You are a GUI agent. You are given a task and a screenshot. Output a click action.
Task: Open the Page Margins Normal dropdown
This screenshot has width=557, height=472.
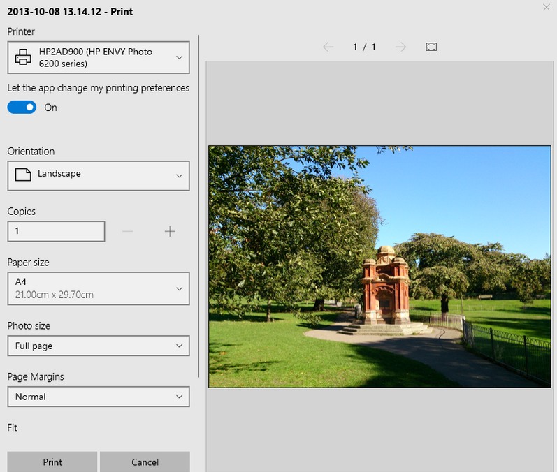pos(99,397)
